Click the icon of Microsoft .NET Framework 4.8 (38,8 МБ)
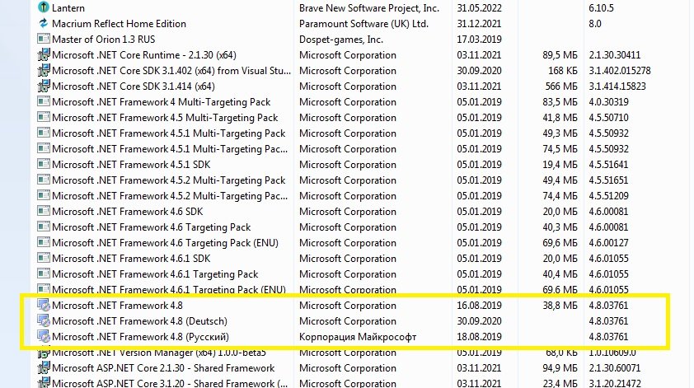Viewport: 694px width, 388px height. point(44,306)
